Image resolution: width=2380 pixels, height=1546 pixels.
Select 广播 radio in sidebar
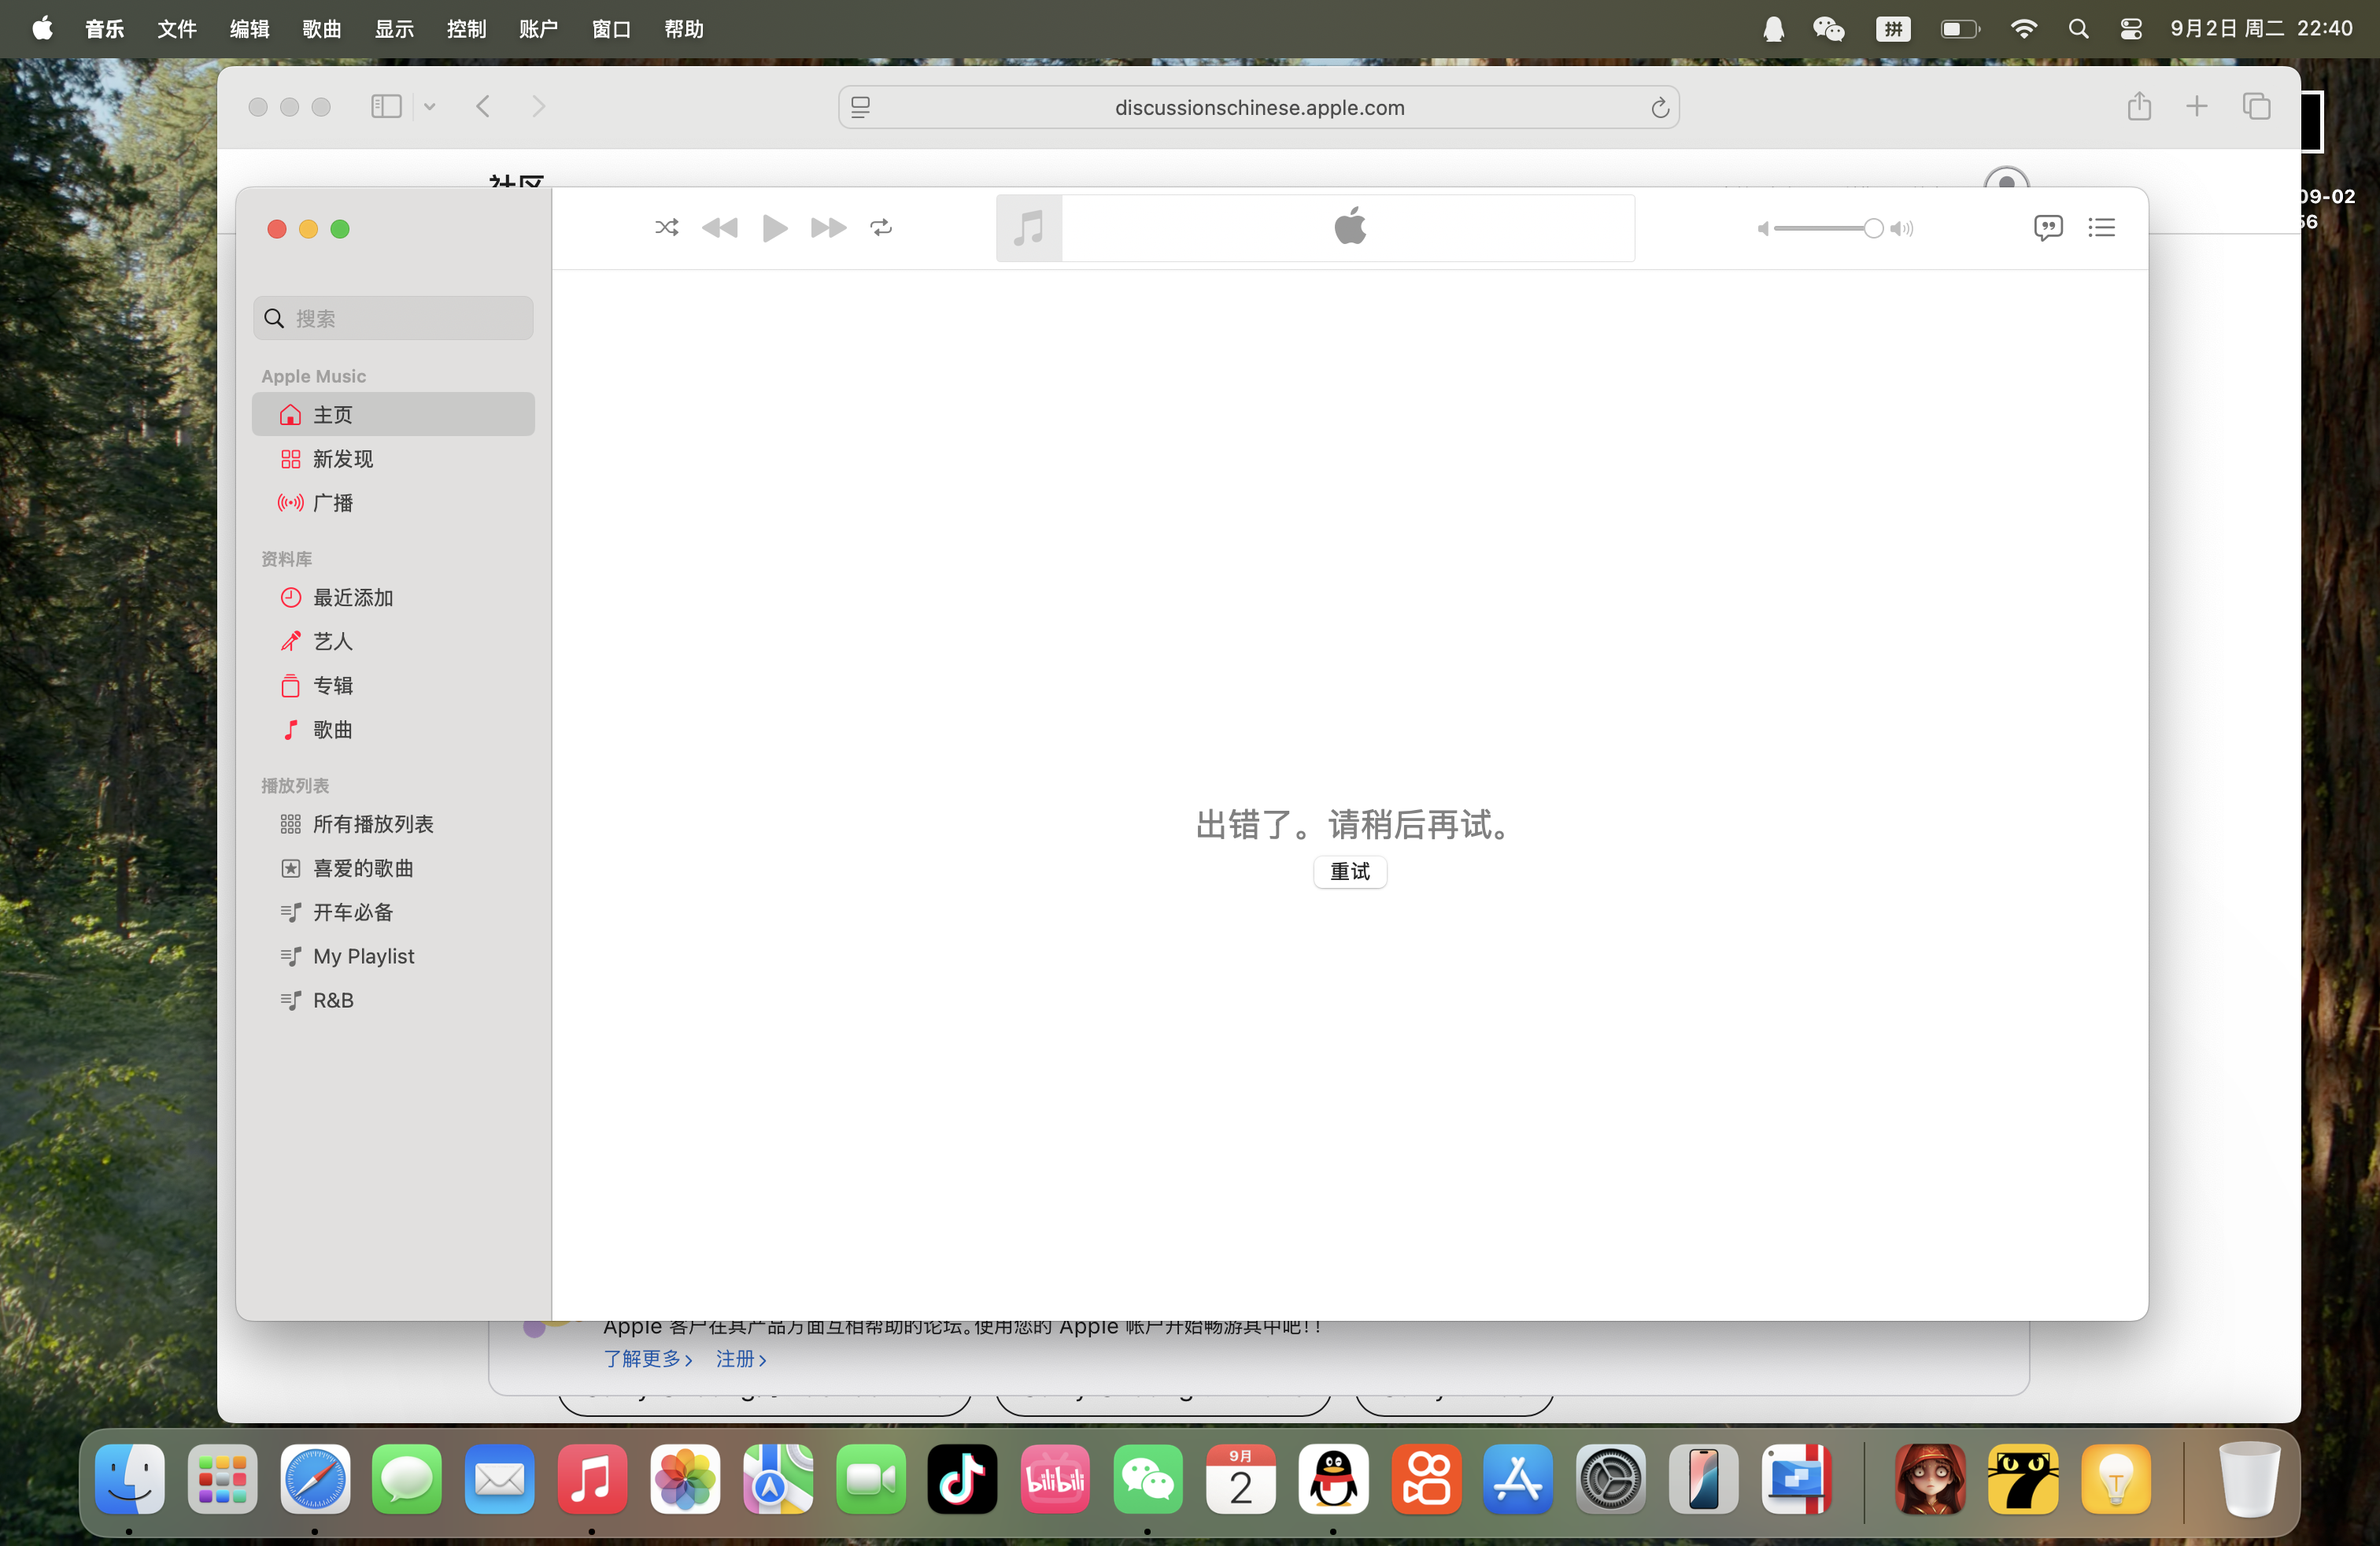(332, 503)
